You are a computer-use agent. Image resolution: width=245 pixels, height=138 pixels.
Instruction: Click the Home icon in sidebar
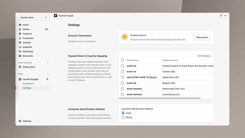coord(20,25)
